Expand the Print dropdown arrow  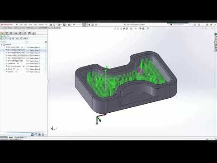point(71,24)
